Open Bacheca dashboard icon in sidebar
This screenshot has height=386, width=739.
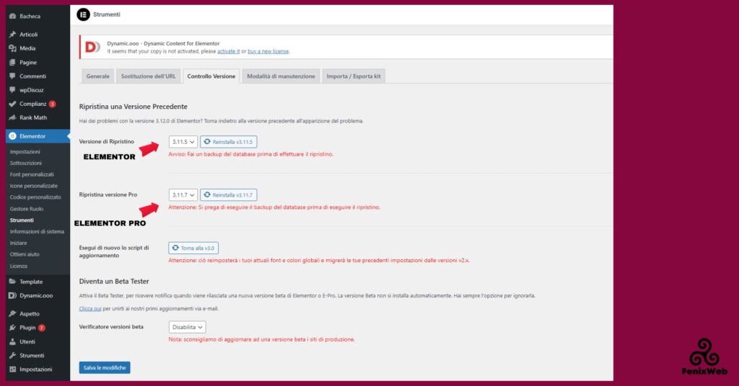(x=13, y=16)
